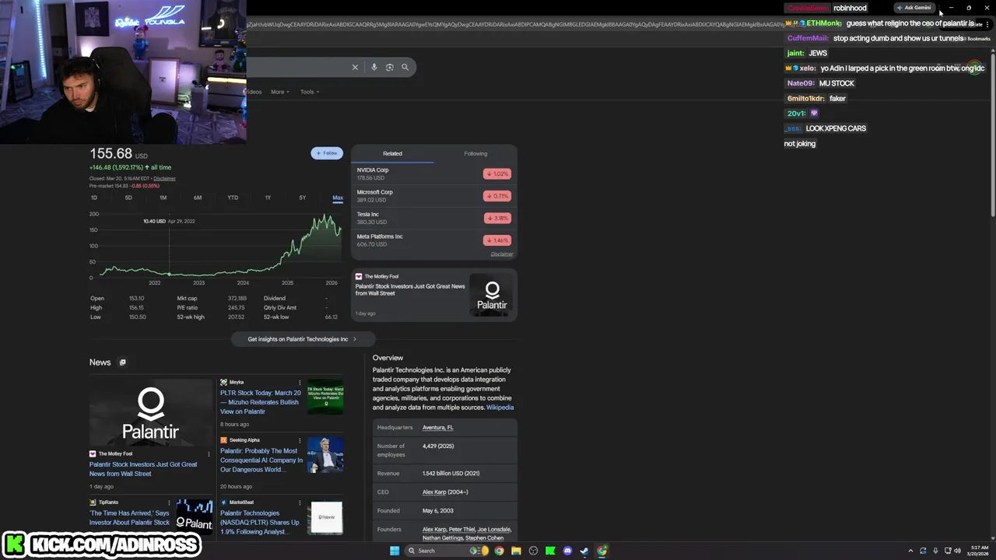Clear the search box with the X icon
The image size is (996, 560).
click(x=355, y=67)
